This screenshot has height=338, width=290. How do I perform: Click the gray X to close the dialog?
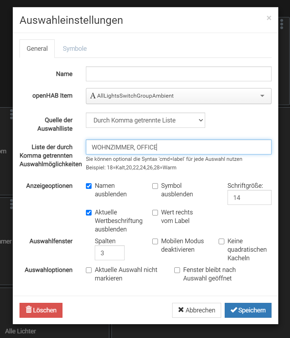269,18
